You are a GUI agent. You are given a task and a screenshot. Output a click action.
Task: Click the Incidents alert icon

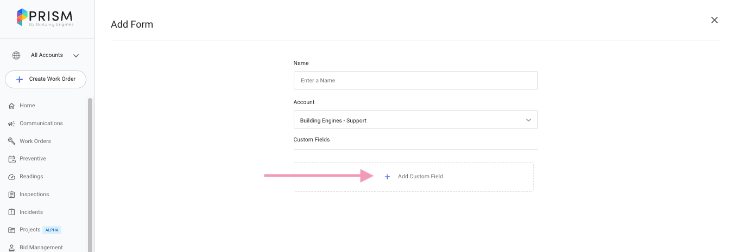11,212
